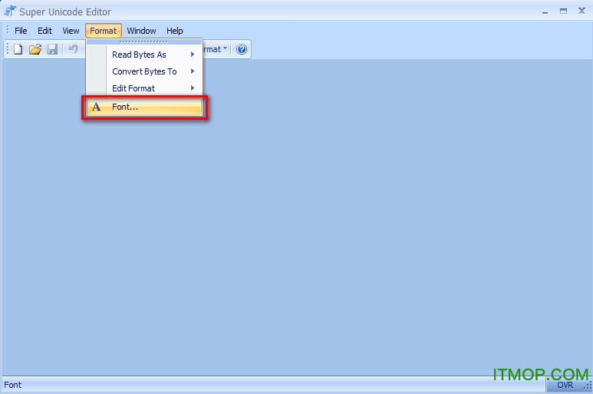Close the Super Unicode Editor window

(x=582, y=11)
